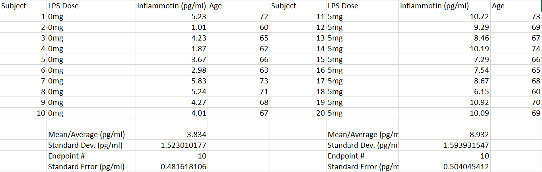Select the Inflammotin value 6.15 cell

[444, 92]
